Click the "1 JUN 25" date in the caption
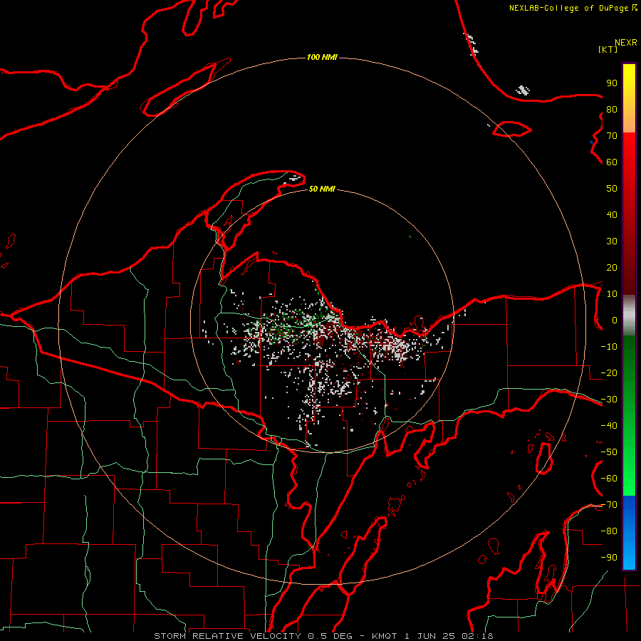Screen dimensions: 641x641 pyautogui.click(x=430, y=636)
